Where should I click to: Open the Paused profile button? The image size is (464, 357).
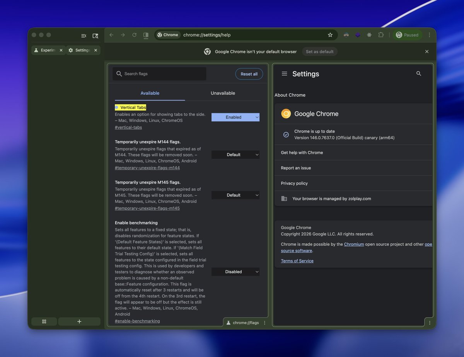point(408,35)
